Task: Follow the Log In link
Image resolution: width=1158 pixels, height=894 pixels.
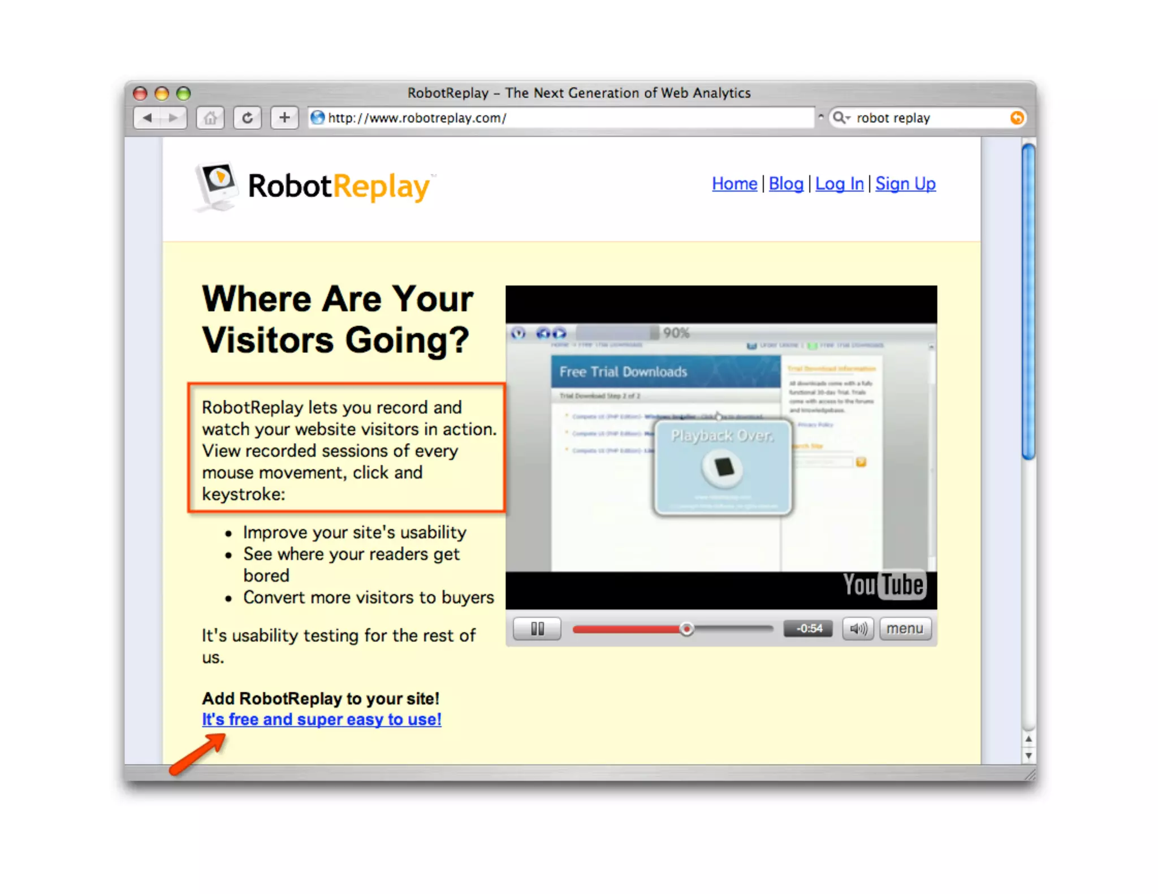Action: click(839, 184)
